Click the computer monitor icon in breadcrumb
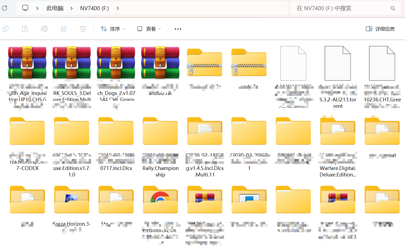Image resolution: width=405 pixels, height=252 pixels. click(25, 8)
